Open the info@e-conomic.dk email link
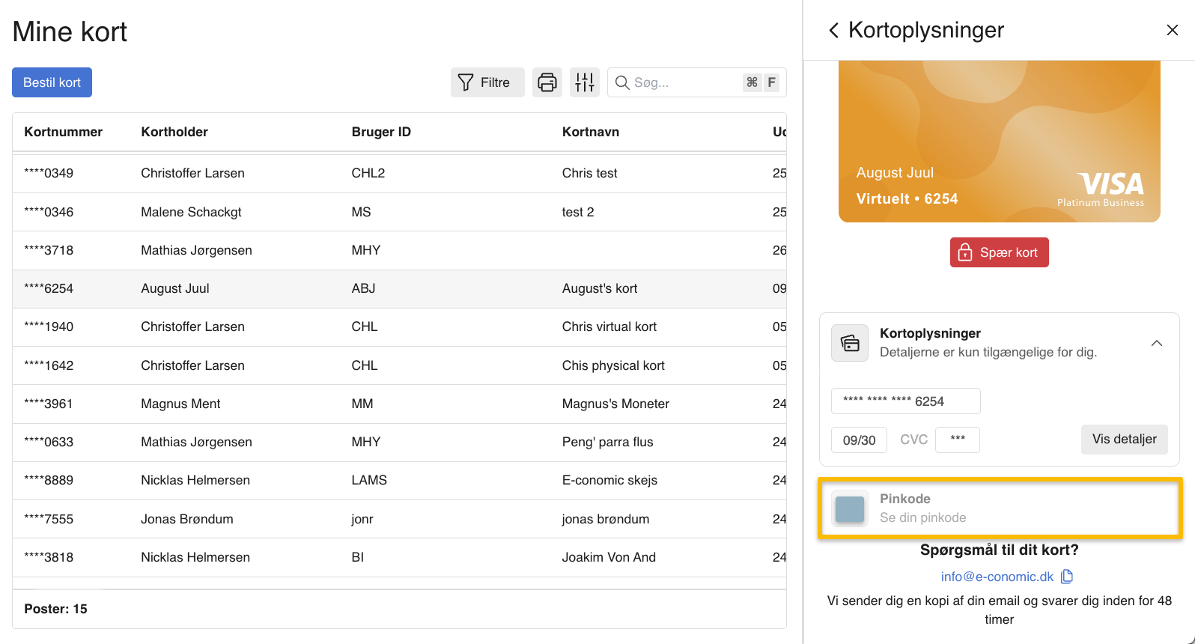 point(997,577)
